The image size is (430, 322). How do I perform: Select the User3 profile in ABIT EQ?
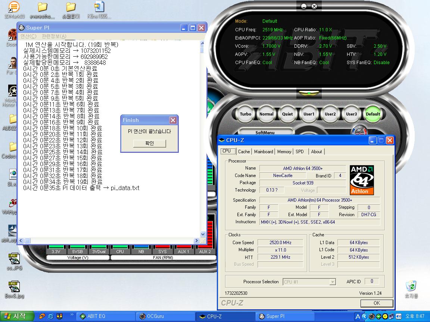coord(351,114)
